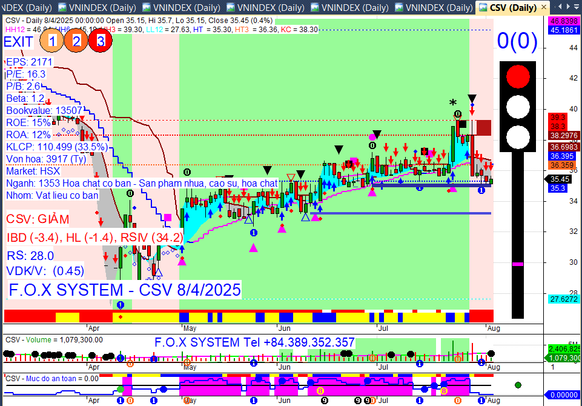Click the CSV - Daily OHLC header line
582x406 pixels.
pos(139,21)
